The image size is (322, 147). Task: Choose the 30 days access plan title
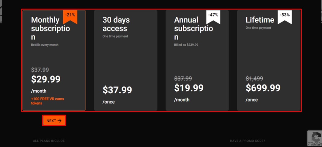coord(116,24)
